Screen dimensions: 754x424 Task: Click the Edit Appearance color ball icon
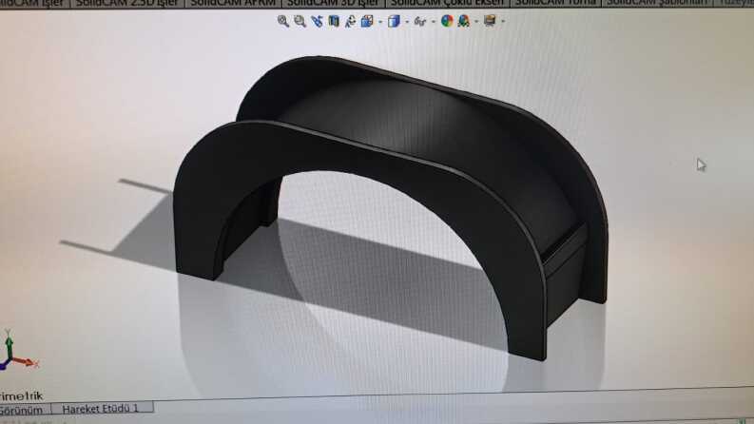click(447, 21)
